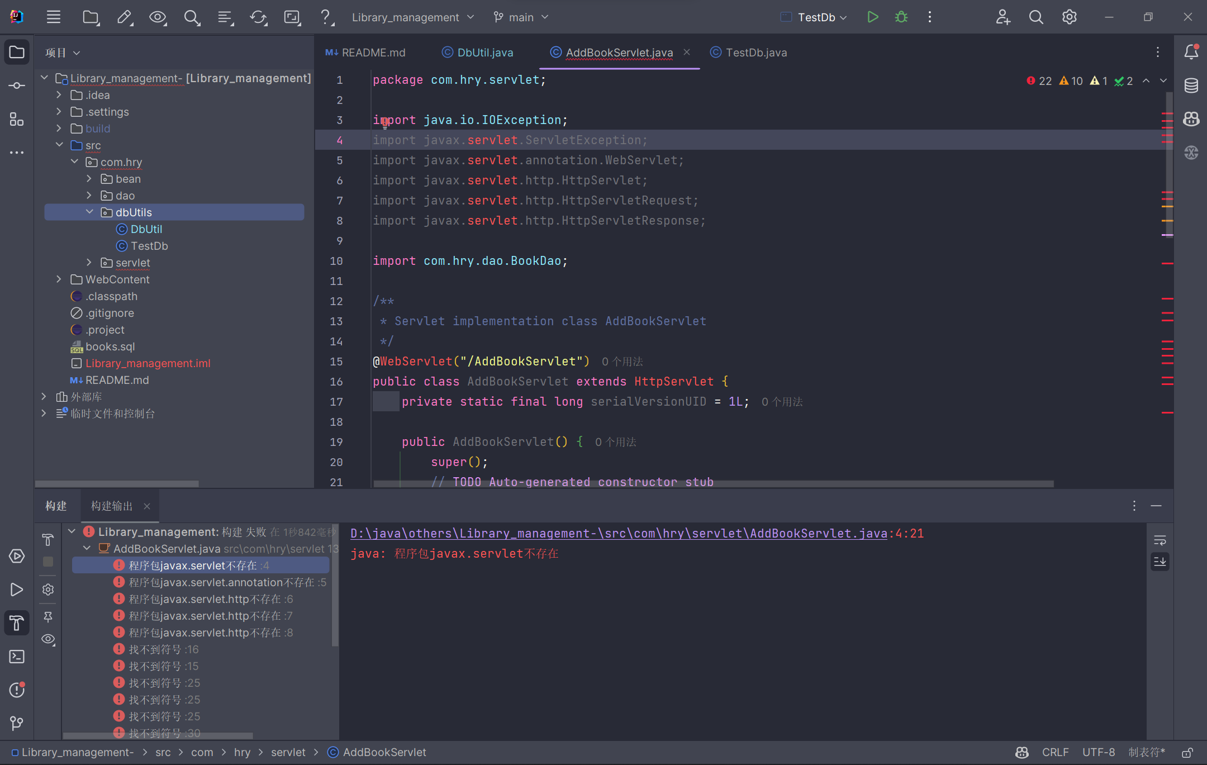Open the TestDb run configuration dropdown
The width and height of the screenshot is (1207, 765).
821,17
